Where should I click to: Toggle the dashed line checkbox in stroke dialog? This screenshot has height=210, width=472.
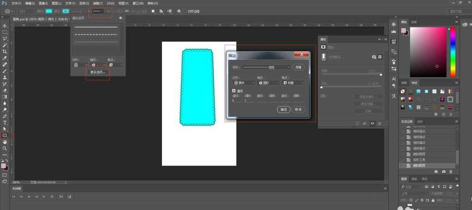tap(234, 91)
